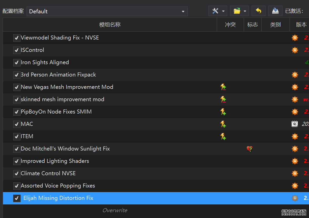This screenshot has height=218, width=309.
Task: Click the yellow undo arrow restore button
Action: [x=258, y=11]
